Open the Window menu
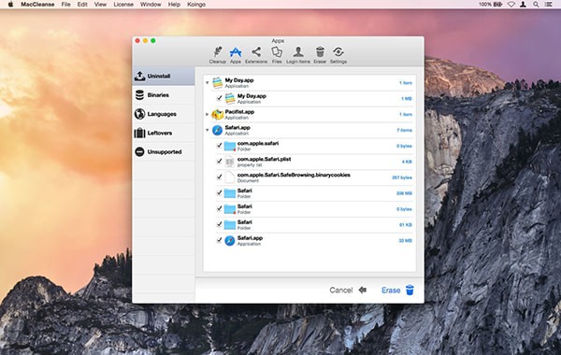The height and width of the screenshot is (355, 561). pyautogui.click(x=151, y=5)
